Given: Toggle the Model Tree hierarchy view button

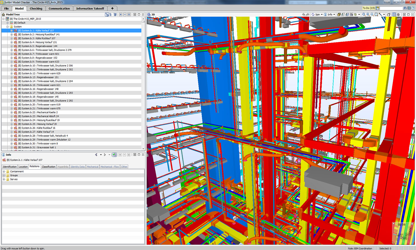Looking at the screenshot, I should coord(107,14).
